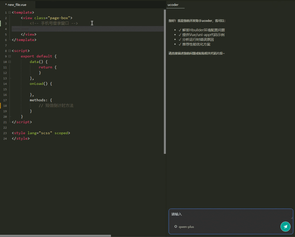This screenshot has width=295, height=237.
Task: Collapse the template block fold marker
Action: point(9,12)
